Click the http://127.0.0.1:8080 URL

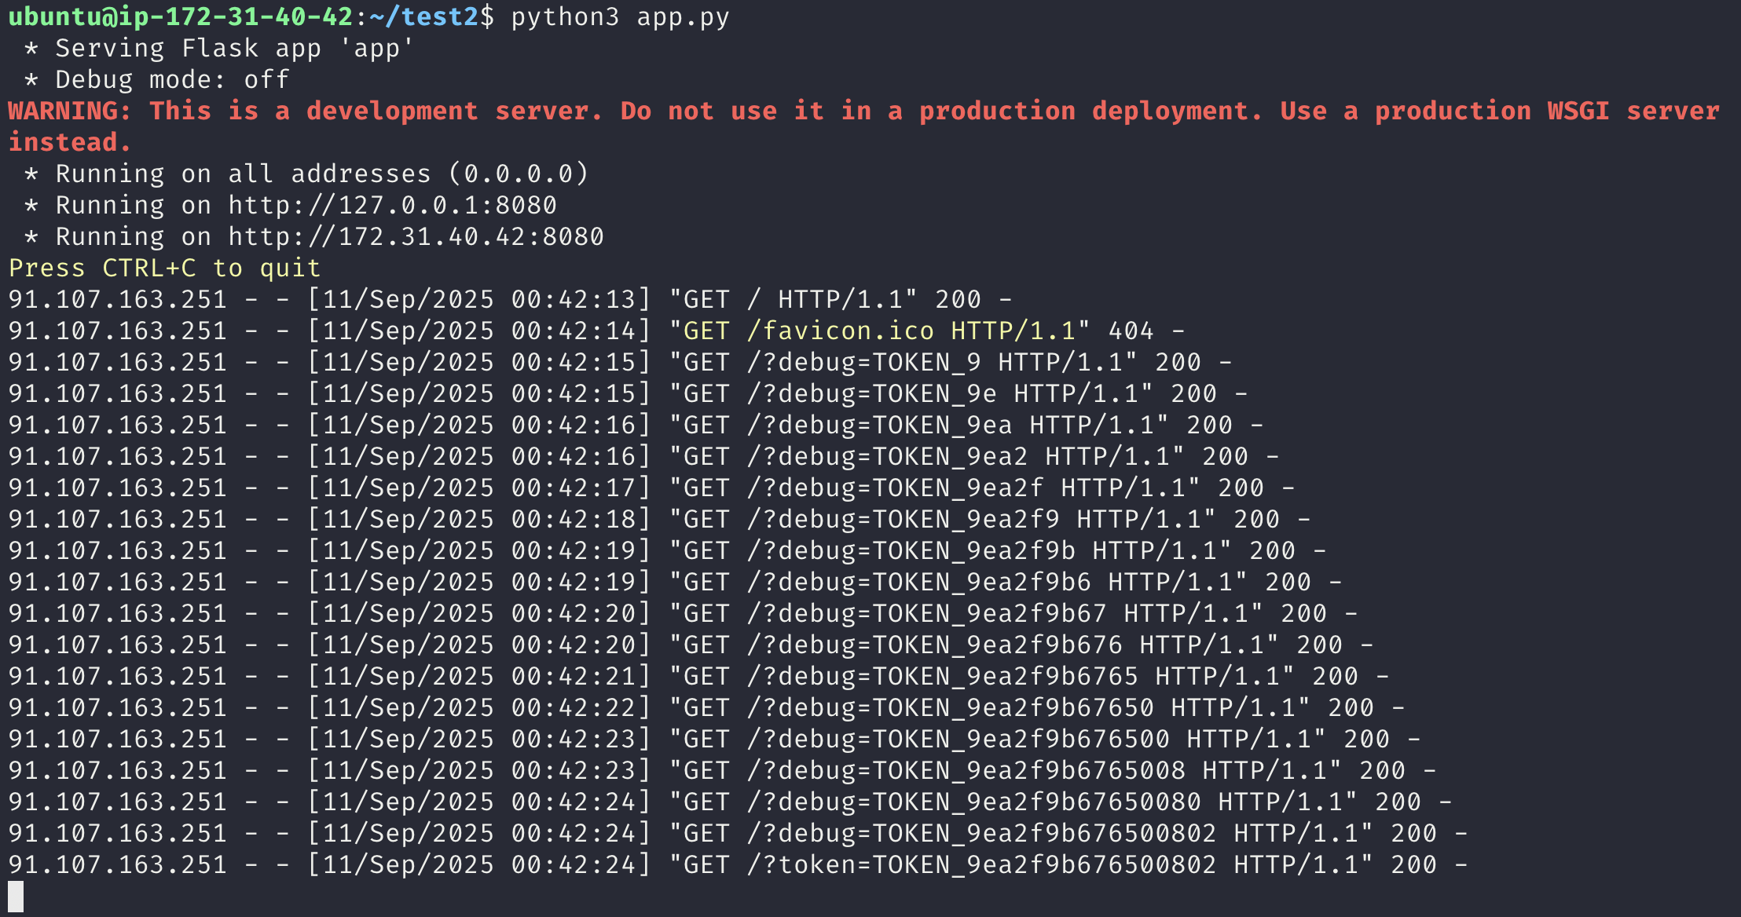click(x=392, y=206)
